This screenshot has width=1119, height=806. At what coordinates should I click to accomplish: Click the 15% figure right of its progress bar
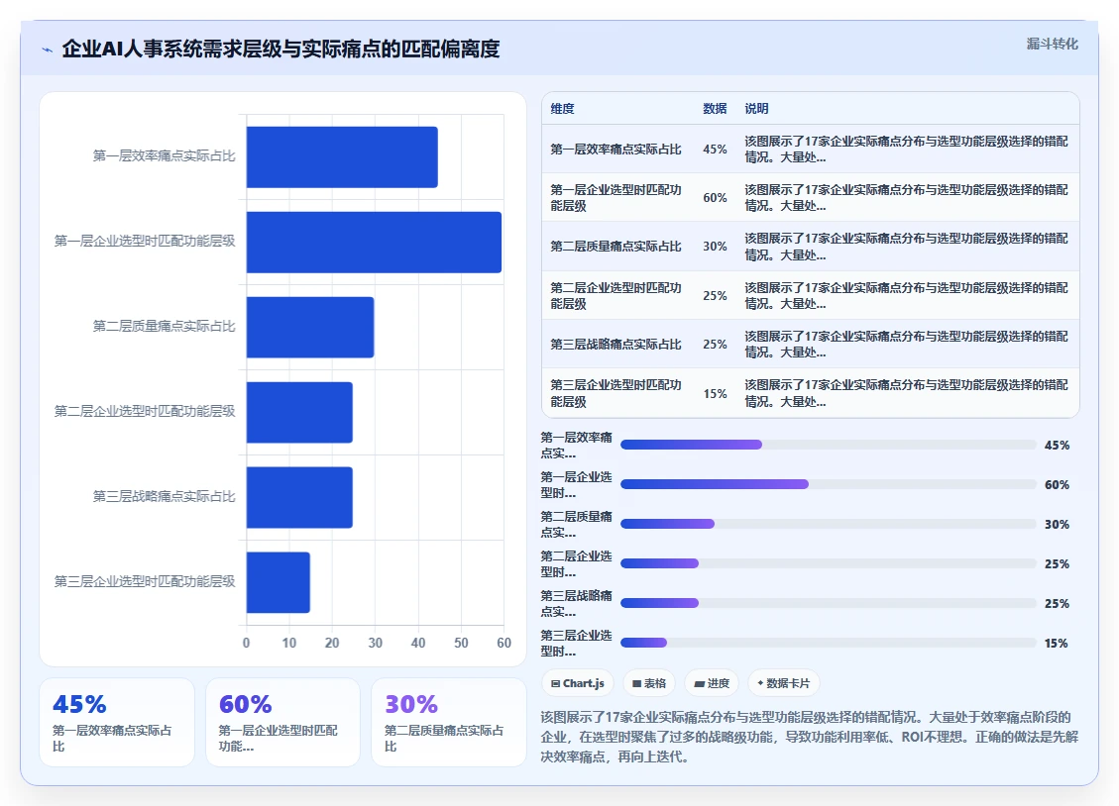click(x=1057, y=643)
